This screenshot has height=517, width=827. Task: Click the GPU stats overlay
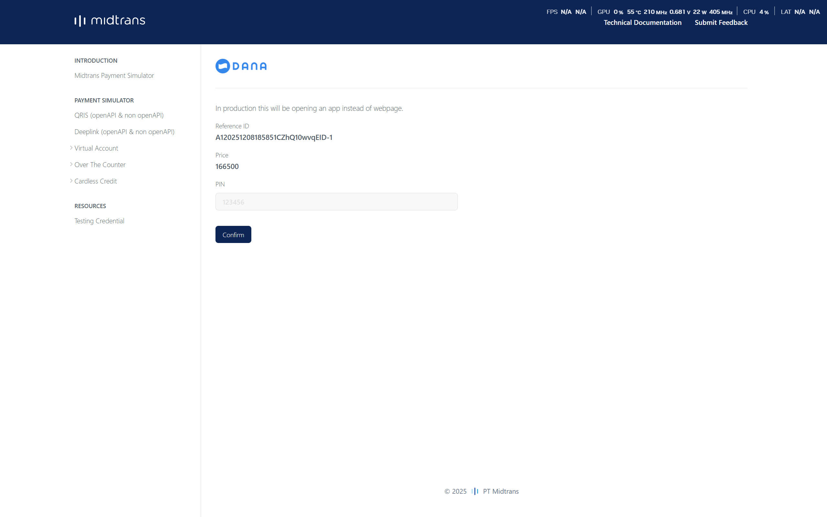(x=664, y=12)
